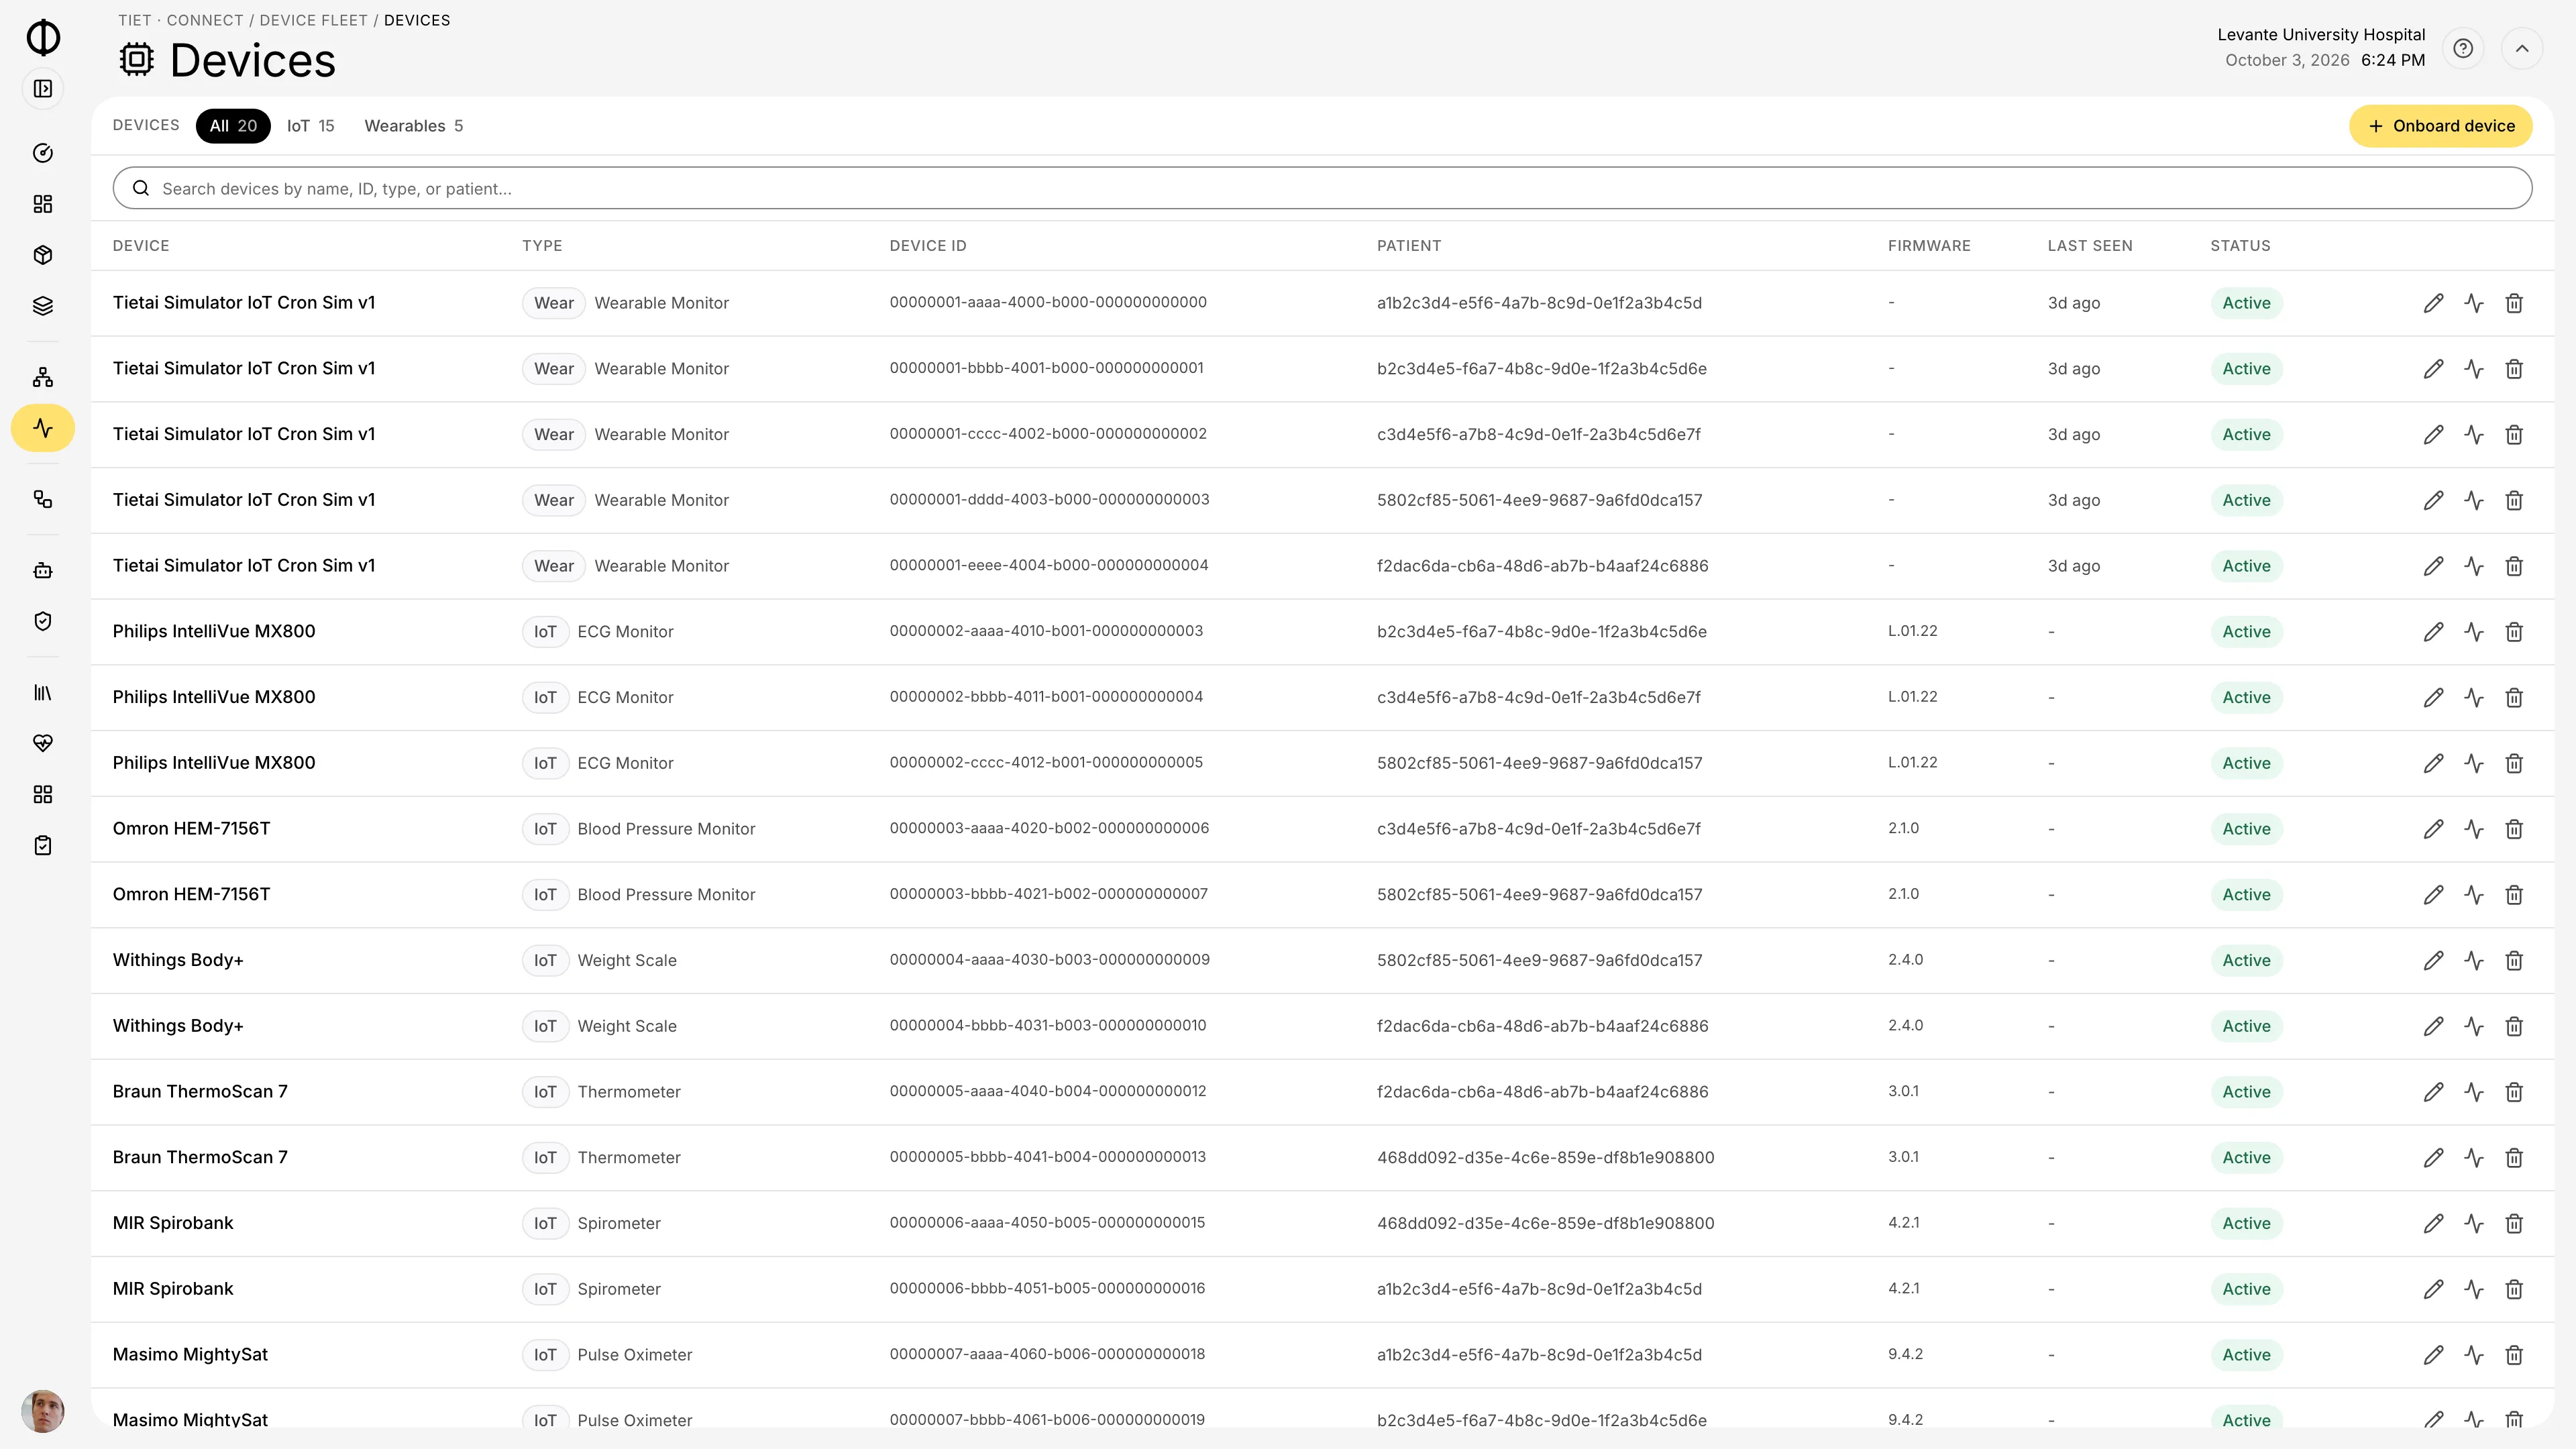Image resolution: width=2576 pixels, height=1449 pixels.
Task: Click device ID 00000007-aaaa-4060-b006-000000000018
Action: [x=1047, y=1354]
